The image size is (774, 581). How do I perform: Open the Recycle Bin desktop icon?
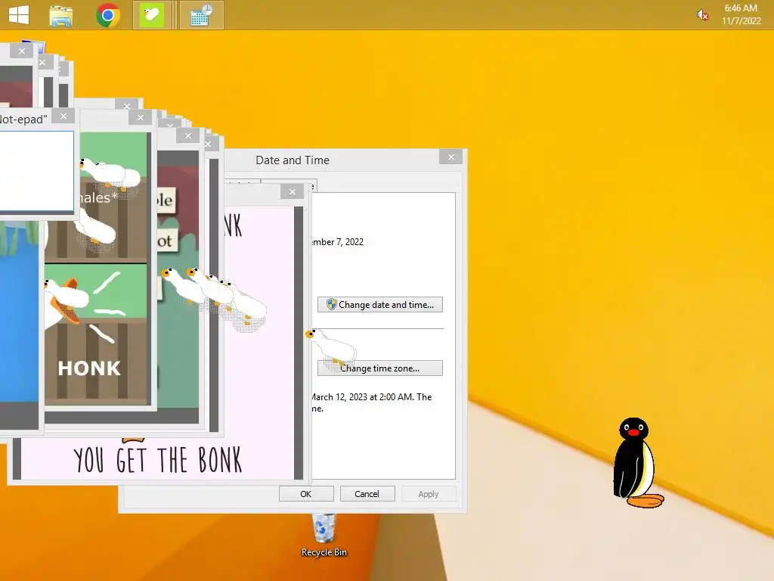[x=324, y=536]
